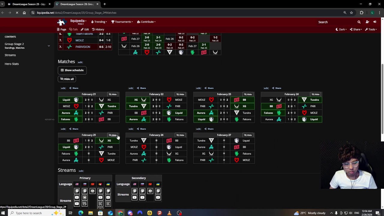
Task: Click the browser home button
Action: [24, 13]
